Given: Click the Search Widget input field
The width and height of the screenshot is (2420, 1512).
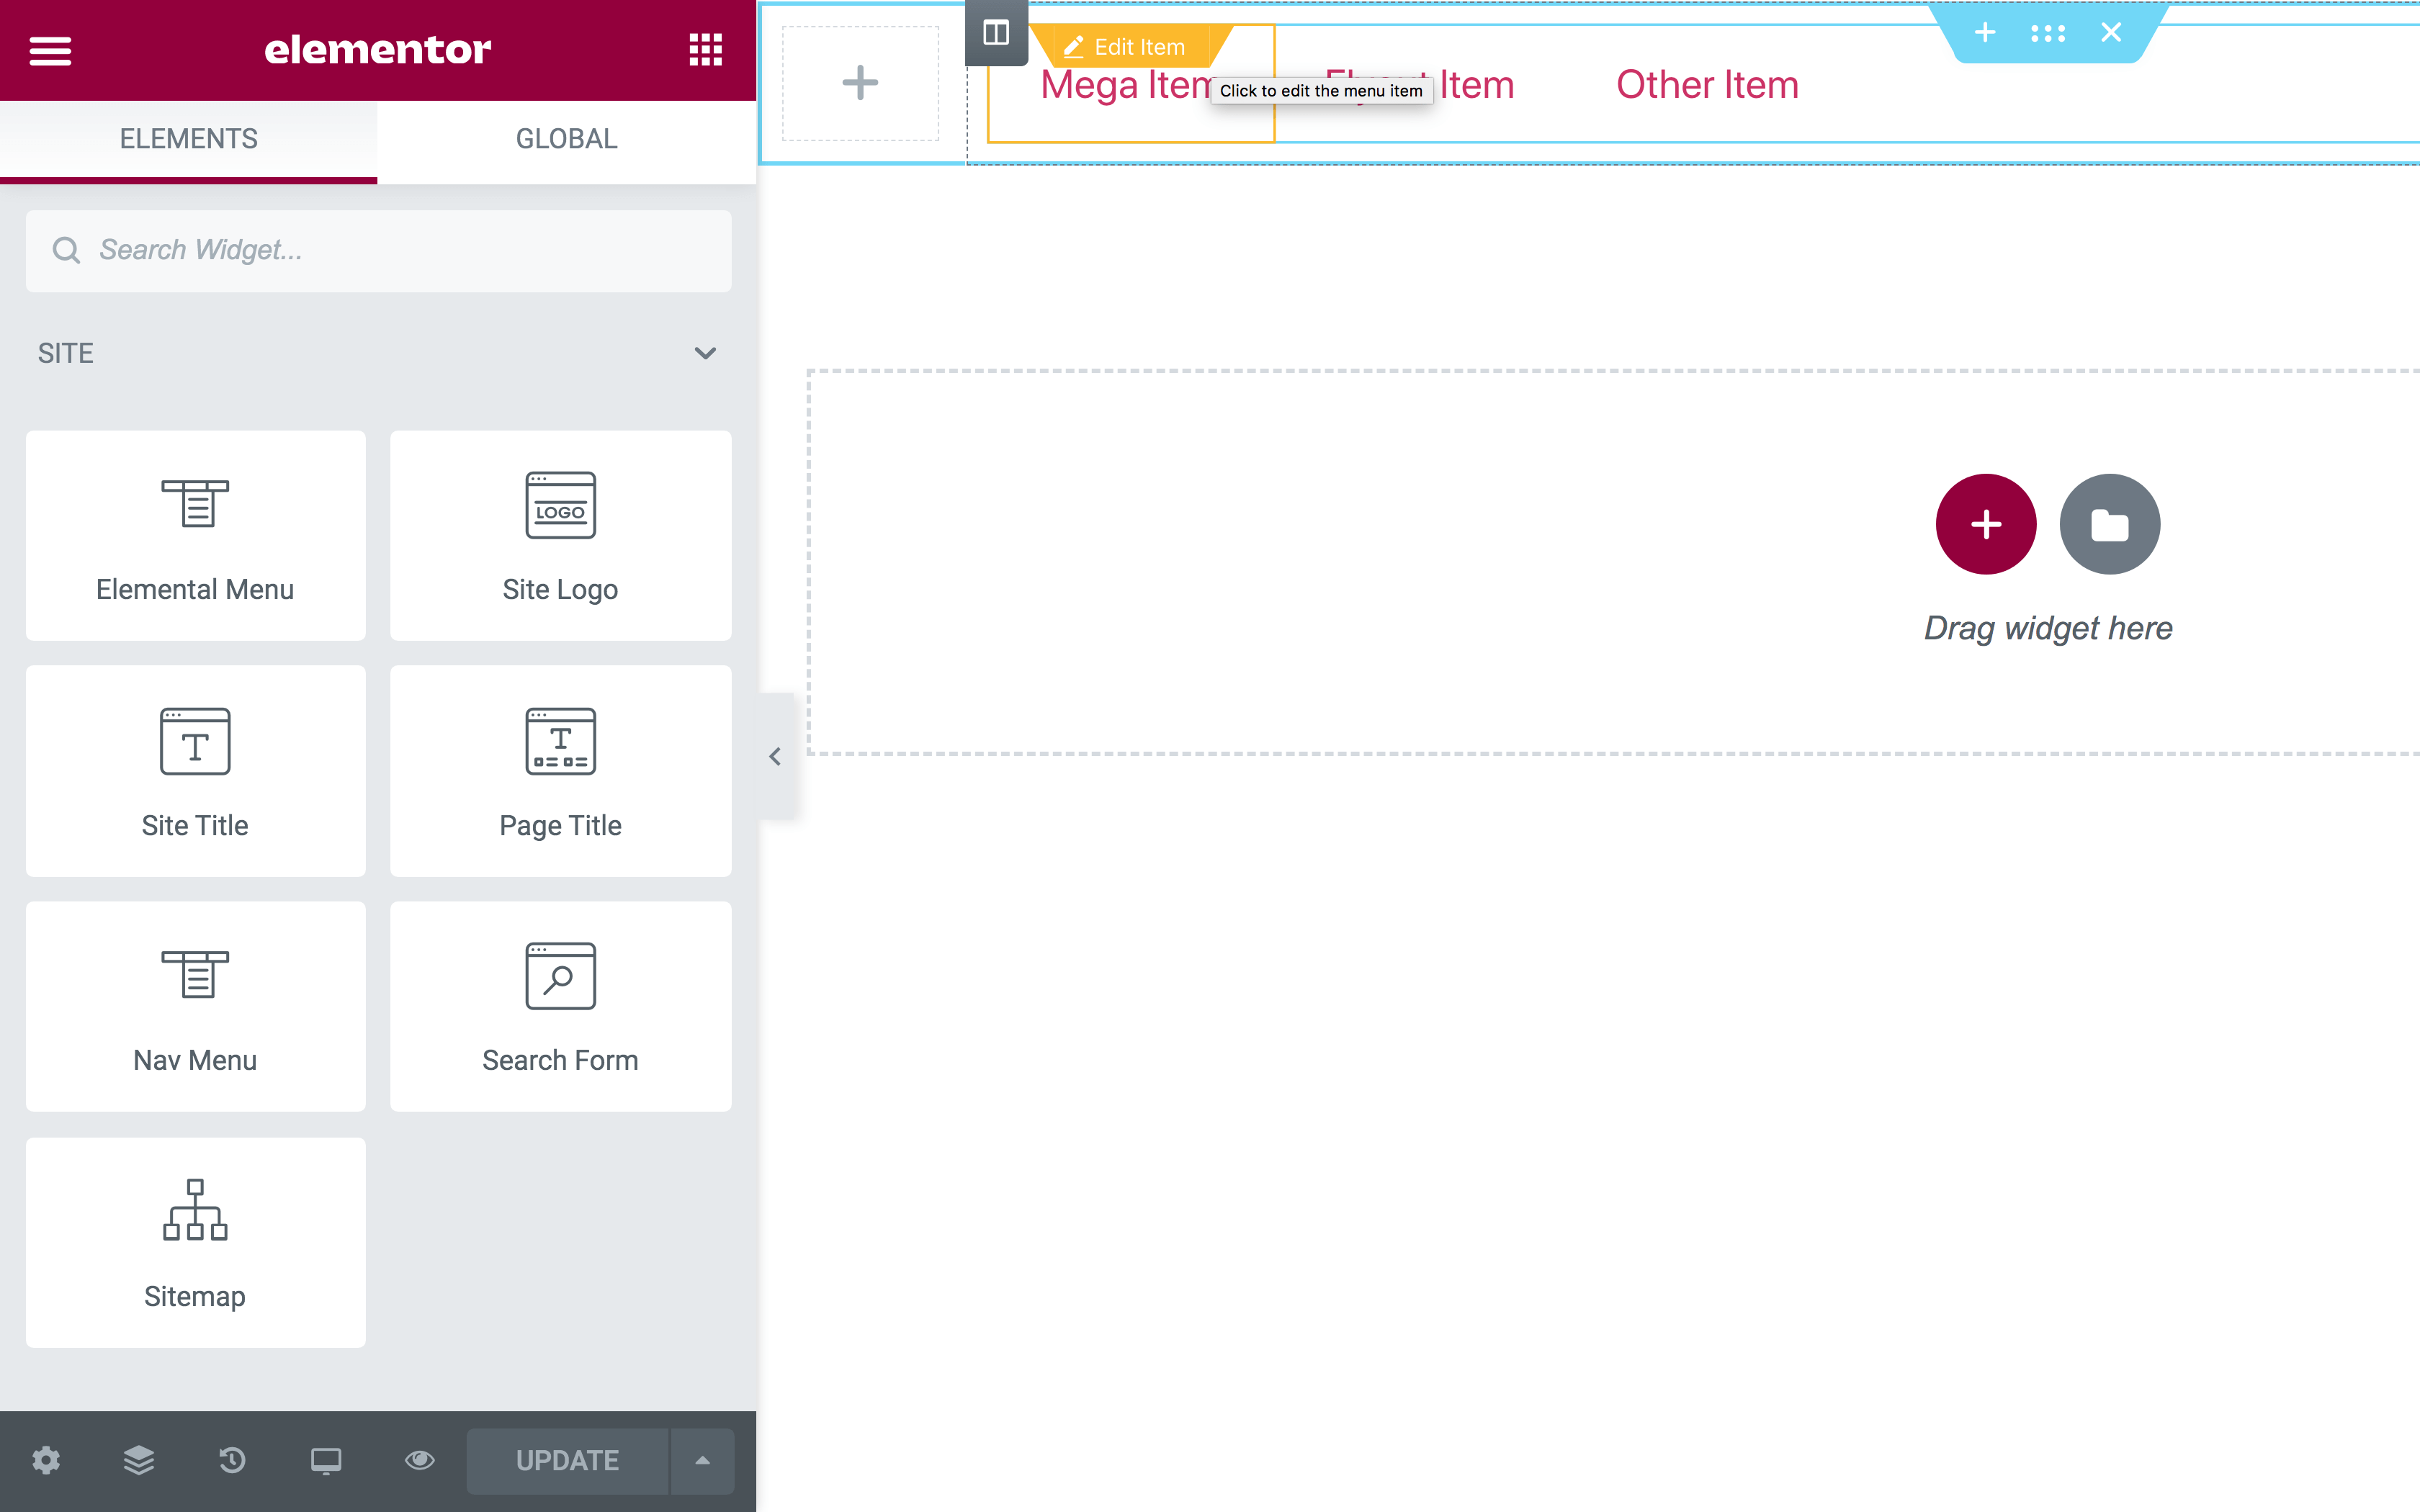Looking at the screenshot, I should pyautogui.click(x=378, y=249).
